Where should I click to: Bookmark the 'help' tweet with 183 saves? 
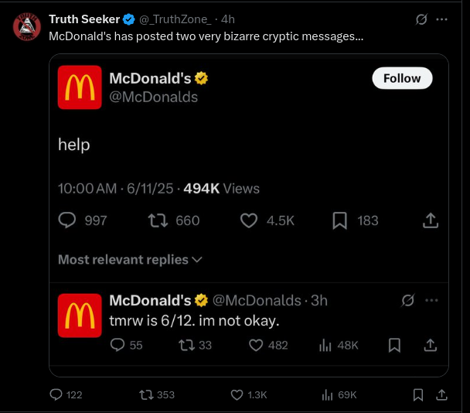[339, 220]
